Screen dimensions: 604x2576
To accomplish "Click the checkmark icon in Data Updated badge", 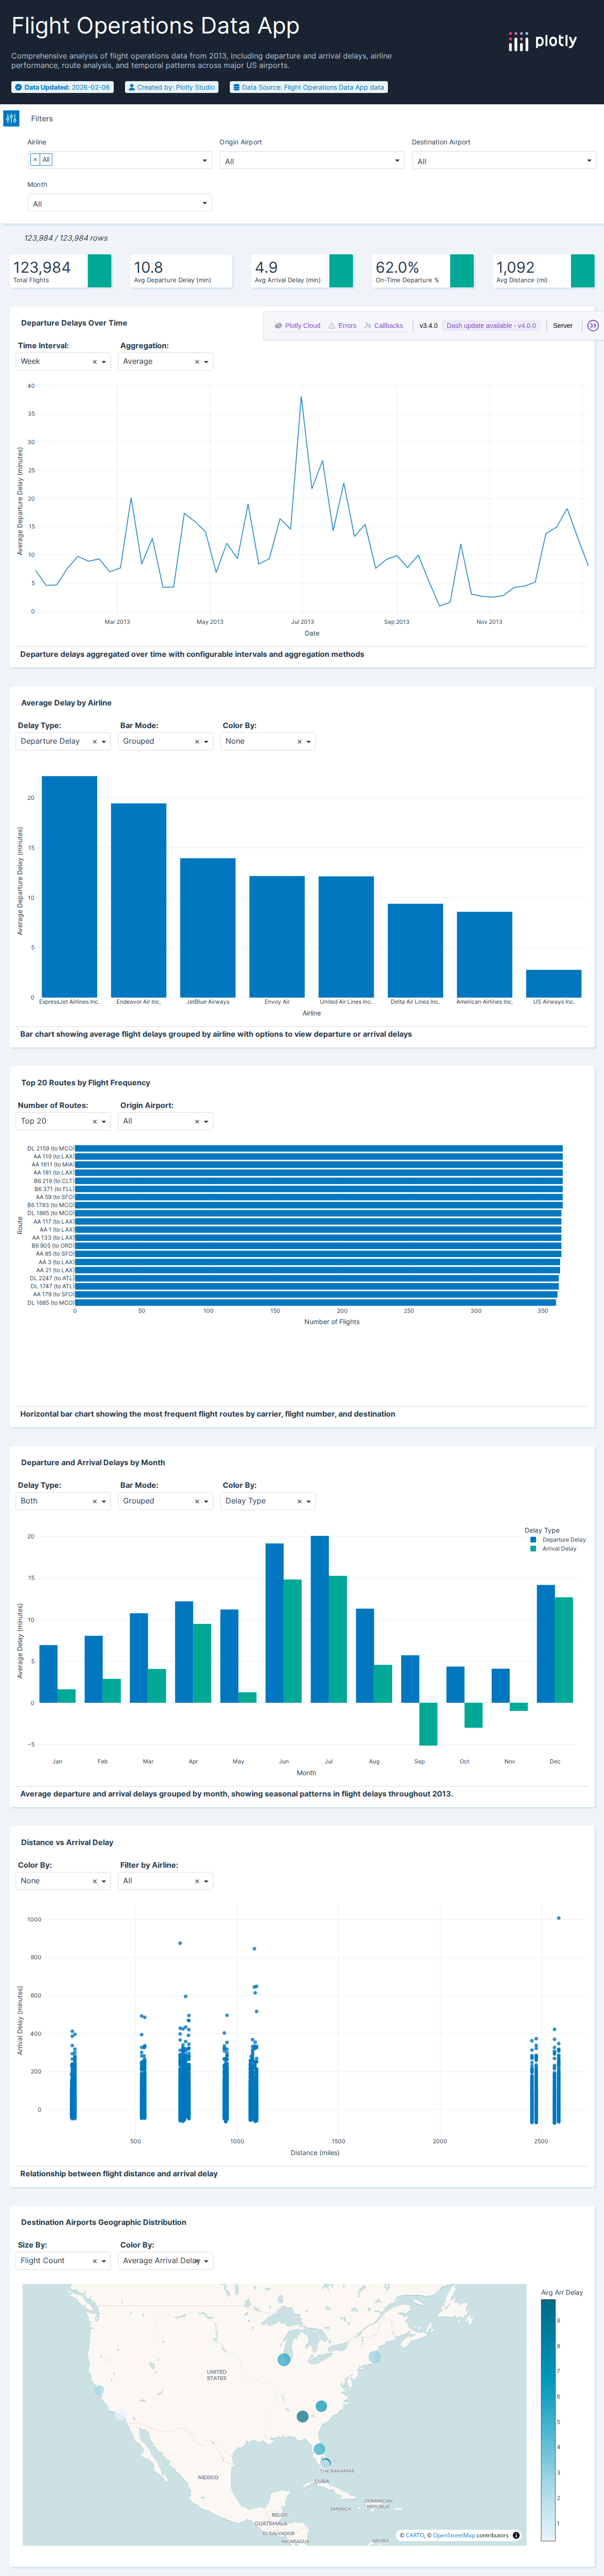I will tap(18, 87).
